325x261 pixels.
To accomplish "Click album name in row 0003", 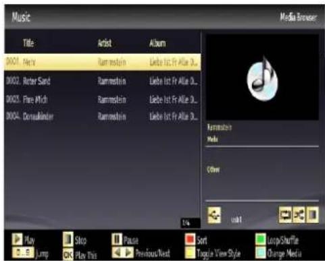I will [174, 99].
